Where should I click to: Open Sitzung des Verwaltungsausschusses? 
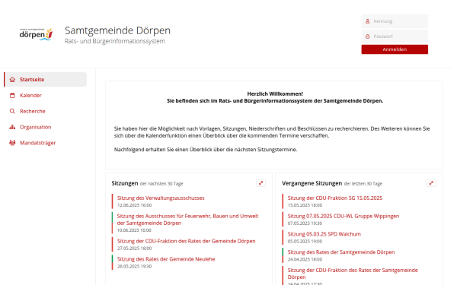[x=161, y=198]
